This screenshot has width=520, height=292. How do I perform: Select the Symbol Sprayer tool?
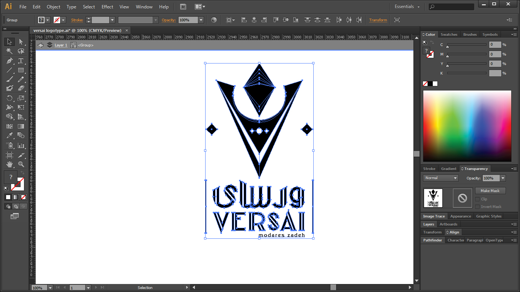click(x=10, y=145)
